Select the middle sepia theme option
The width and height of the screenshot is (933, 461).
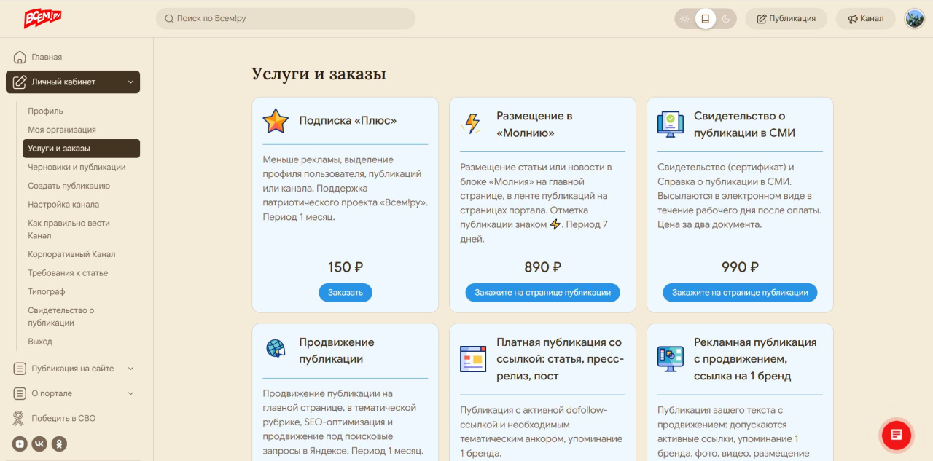click(x=705, y=19)
